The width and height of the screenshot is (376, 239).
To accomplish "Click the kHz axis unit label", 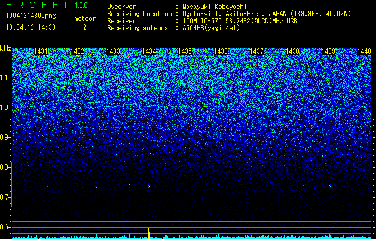I will point(5,48).
